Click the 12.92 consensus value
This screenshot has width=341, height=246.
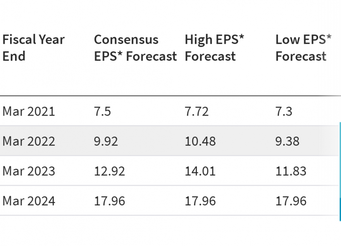[x=110, y=171]
